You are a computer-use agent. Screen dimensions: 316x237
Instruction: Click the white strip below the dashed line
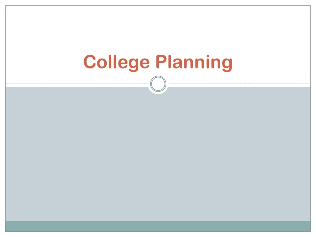tap(77, 86)
